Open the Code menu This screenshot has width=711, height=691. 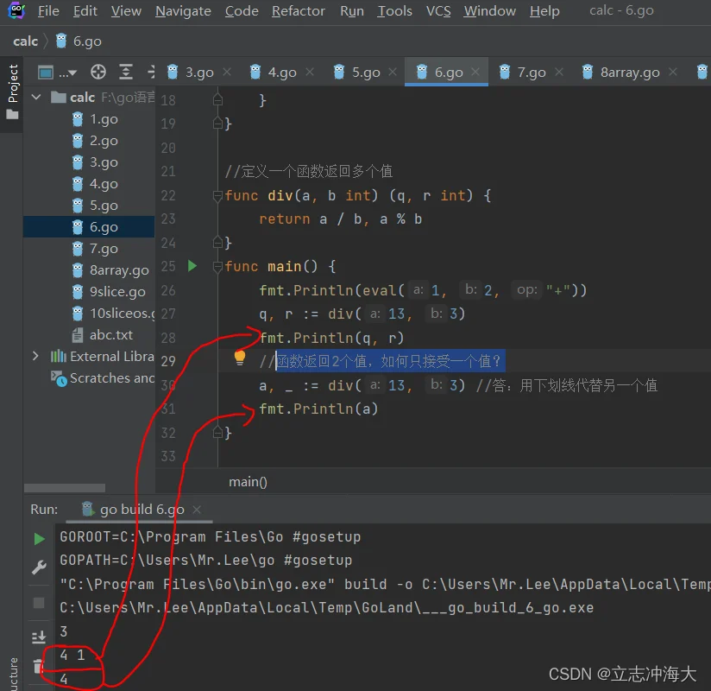pyautogui.click(x=242, y=11)
